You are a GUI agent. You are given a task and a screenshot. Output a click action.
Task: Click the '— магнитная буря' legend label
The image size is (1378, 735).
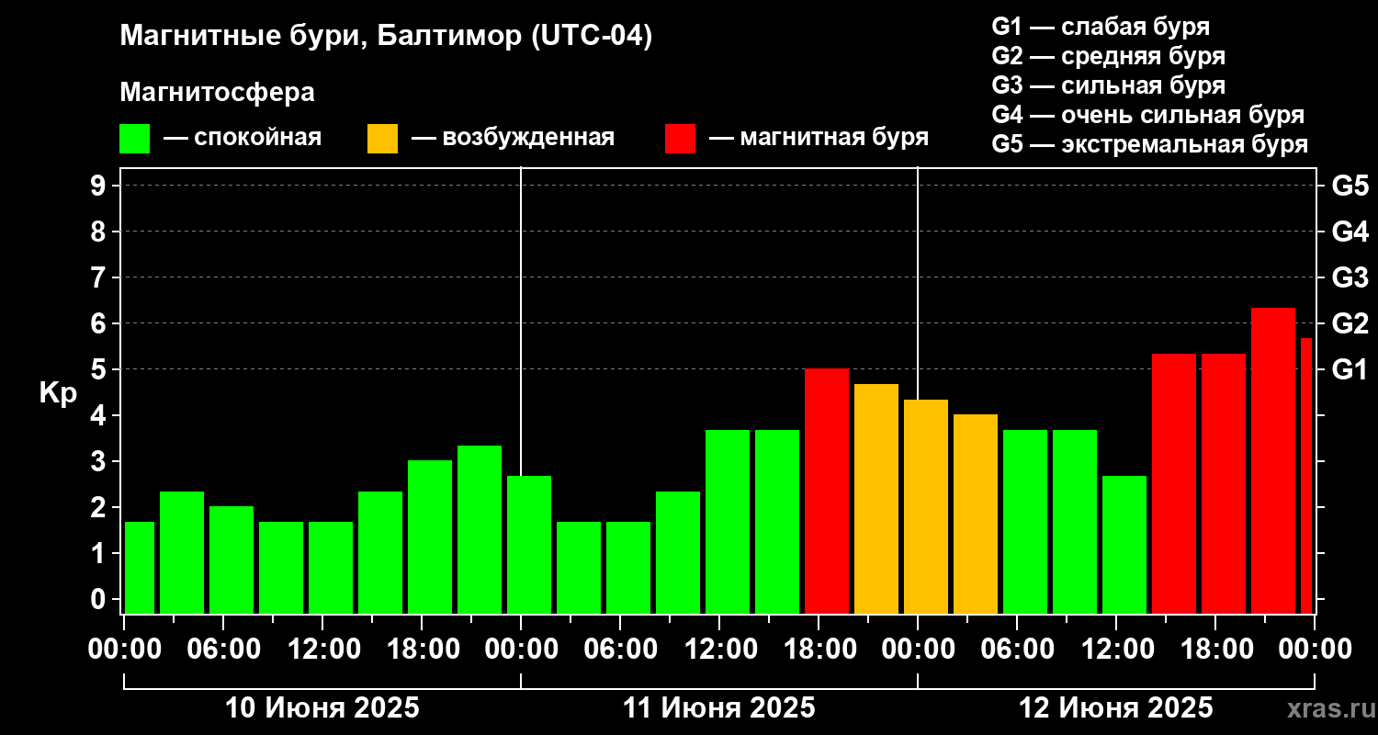(819, 138)
